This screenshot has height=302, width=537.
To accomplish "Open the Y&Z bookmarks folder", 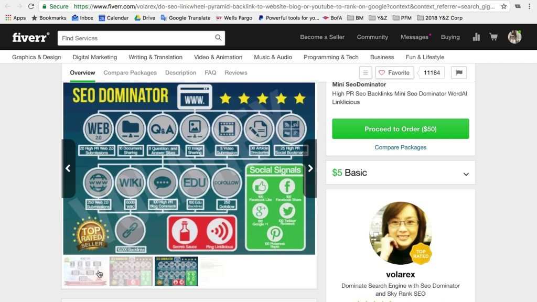I will (378, 18).
